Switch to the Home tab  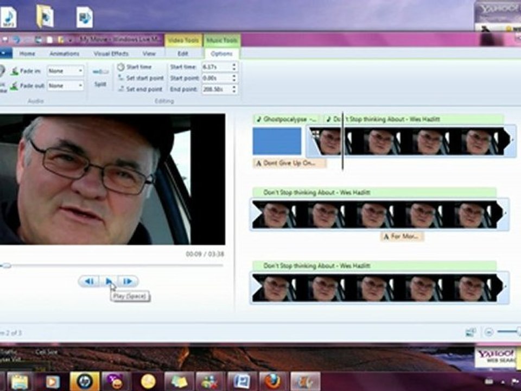(x=27, y=54)
